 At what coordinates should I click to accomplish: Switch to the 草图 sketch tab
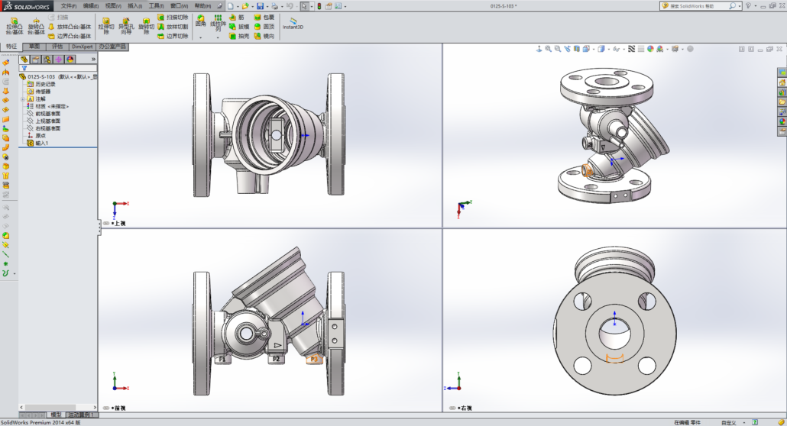[35, 47]
